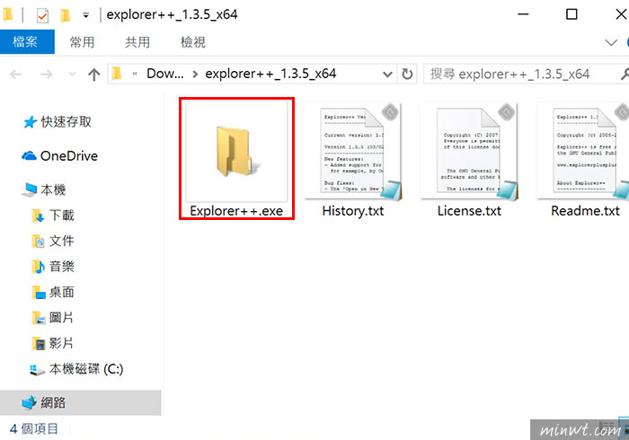Switch to the 共用 ribbon tab
Image resolution: width=629 pixels, height=440 pixels.
point(137,41)
